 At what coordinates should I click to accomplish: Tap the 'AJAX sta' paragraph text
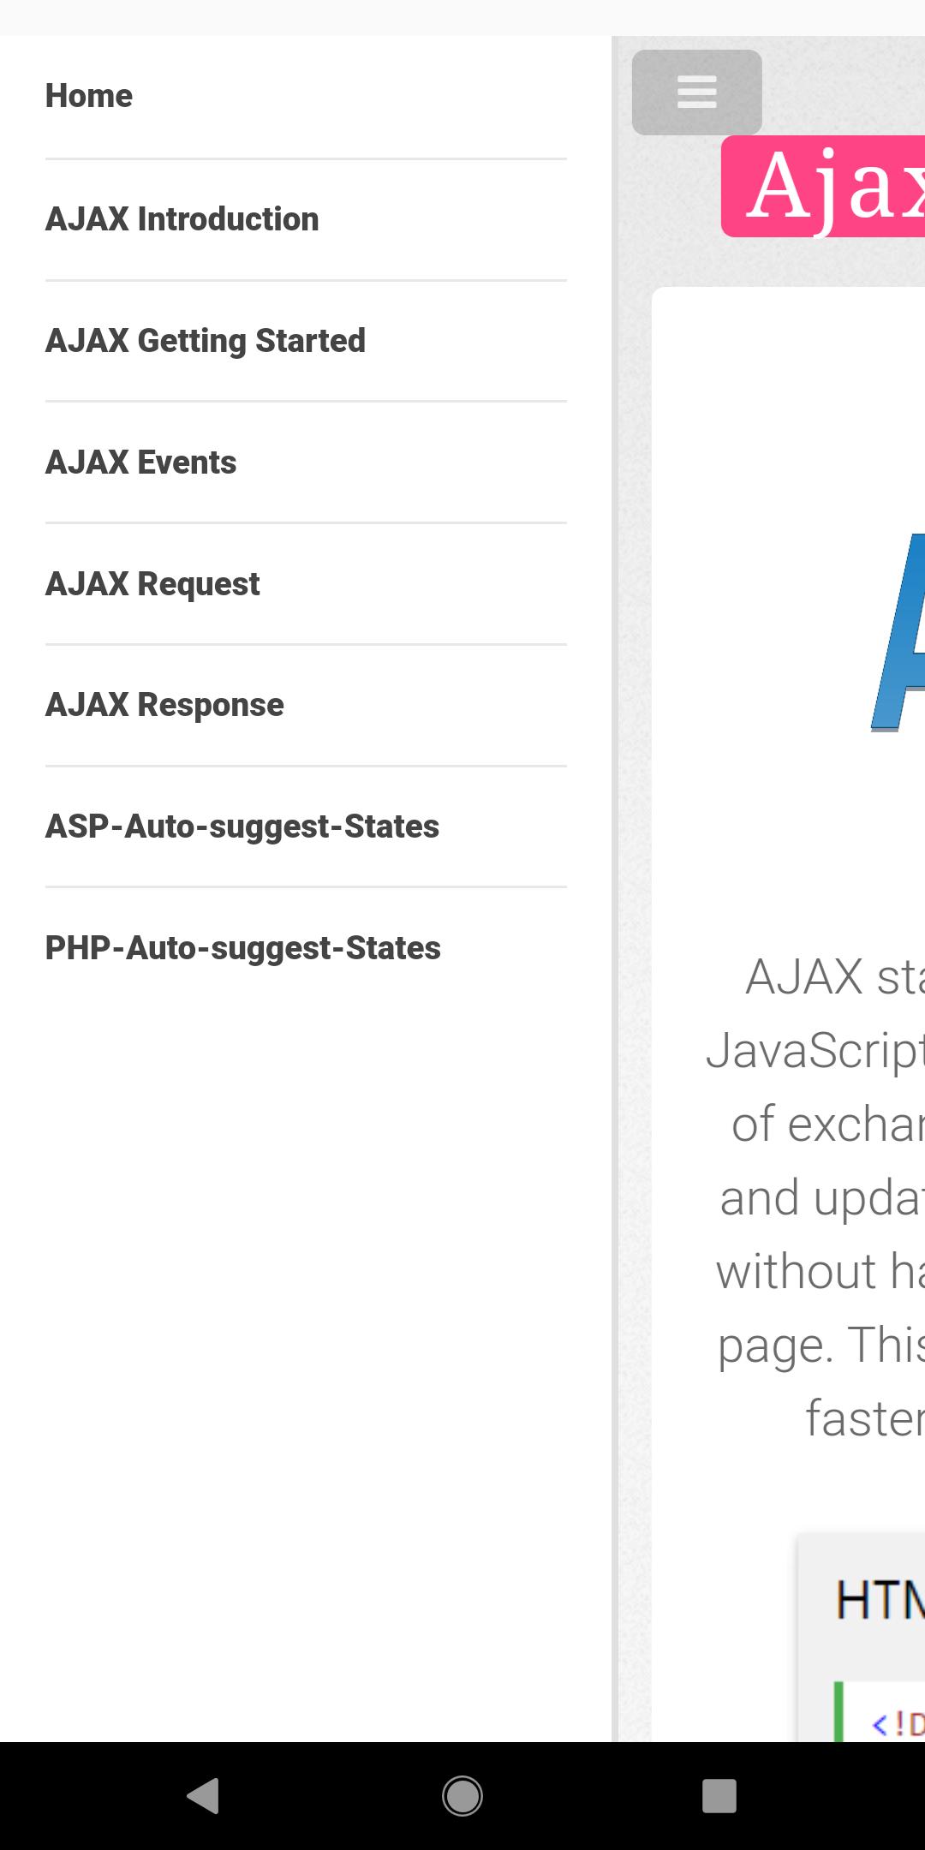815,1197
